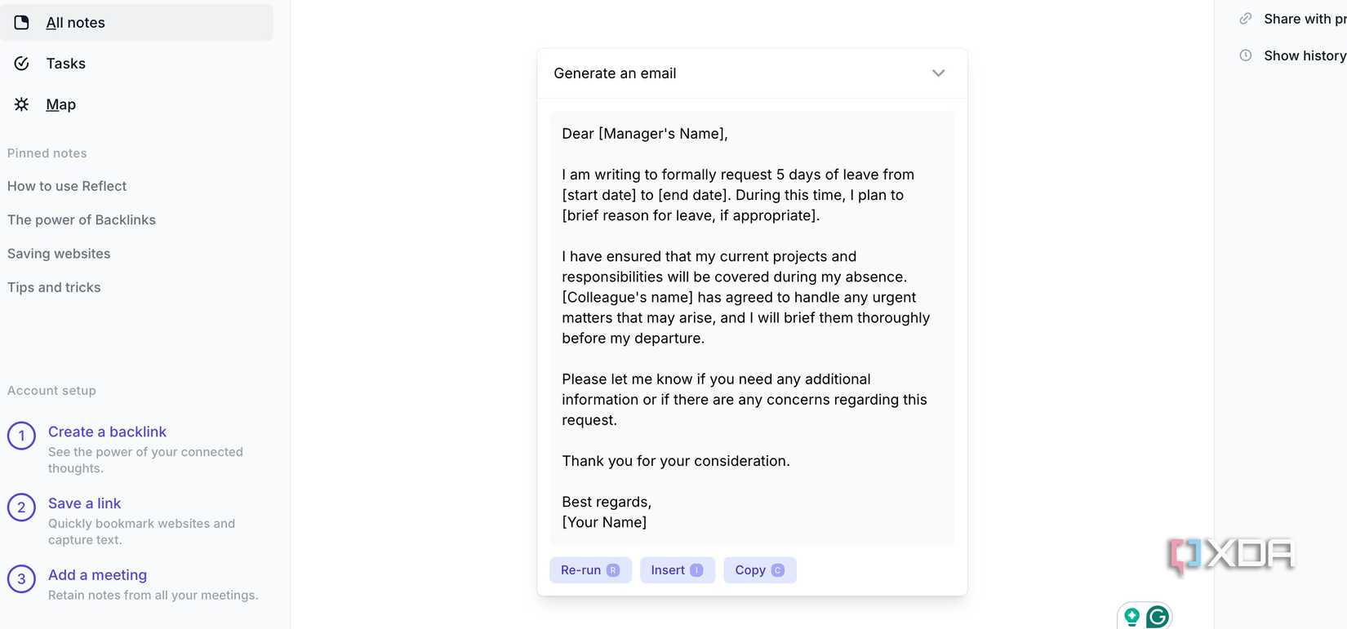Click the All notes page icon

pos(22,22)
